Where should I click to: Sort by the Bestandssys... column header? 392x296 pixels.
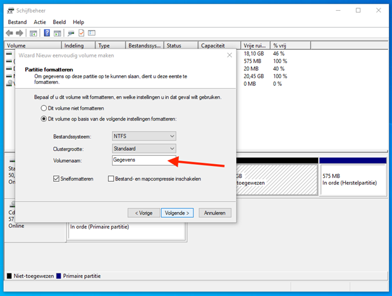145,45
